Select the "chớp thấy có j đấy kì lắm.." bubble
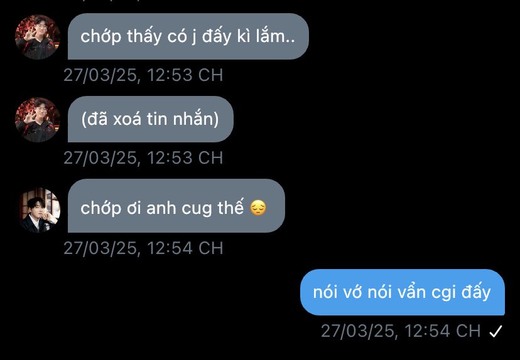The image size is (520, 360). 188,36
